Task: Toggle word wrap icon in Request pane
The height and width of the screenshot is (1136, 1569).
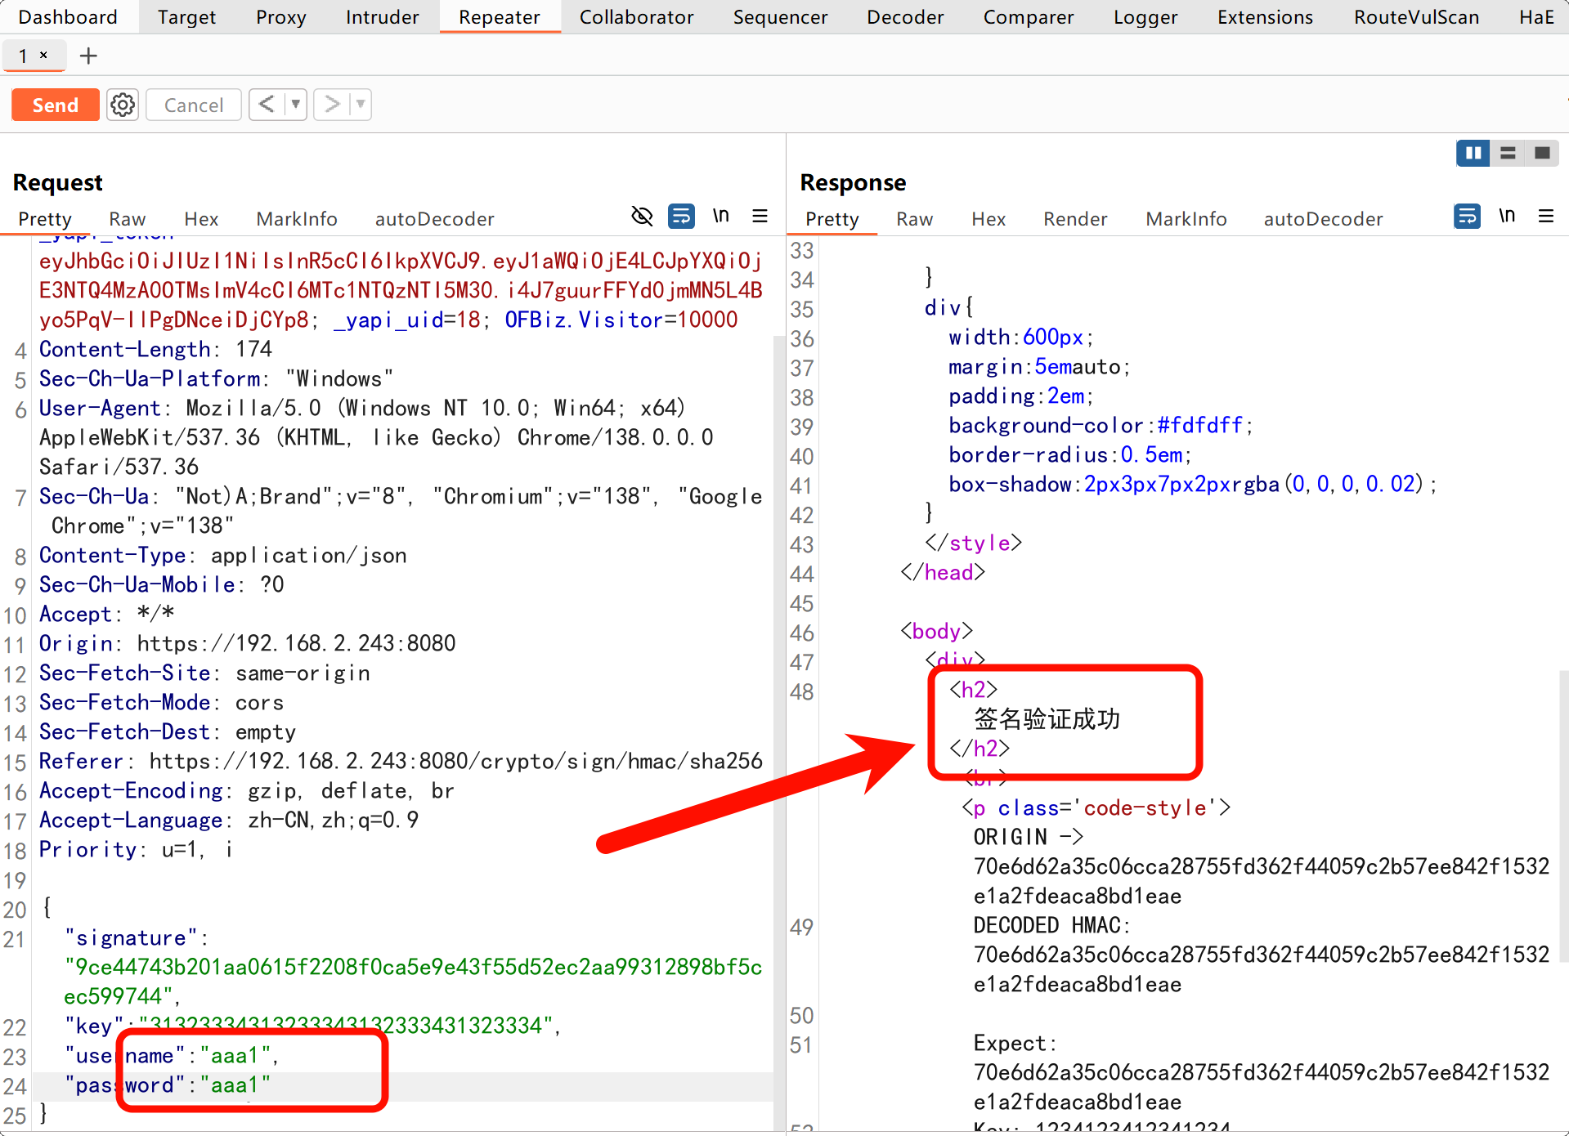Action: [x=681, y=216]
